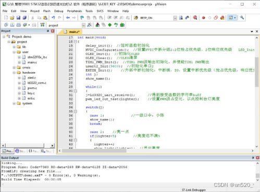Image resolution: width=260 pixels, height=192 pixels.
Task: Select exti.c in project tree
Action: [31, 98]
